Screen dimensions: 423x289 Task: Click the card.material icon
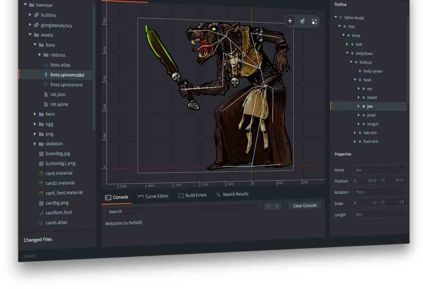(41, 174)
